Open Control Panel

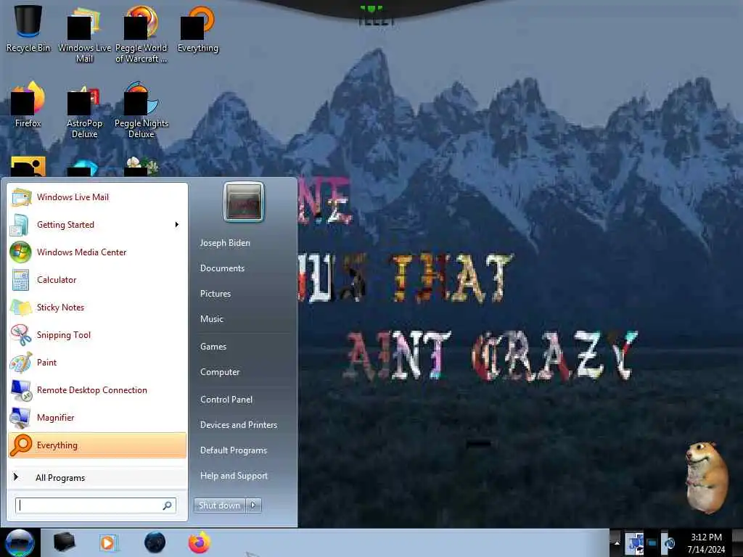coord(226,400)
